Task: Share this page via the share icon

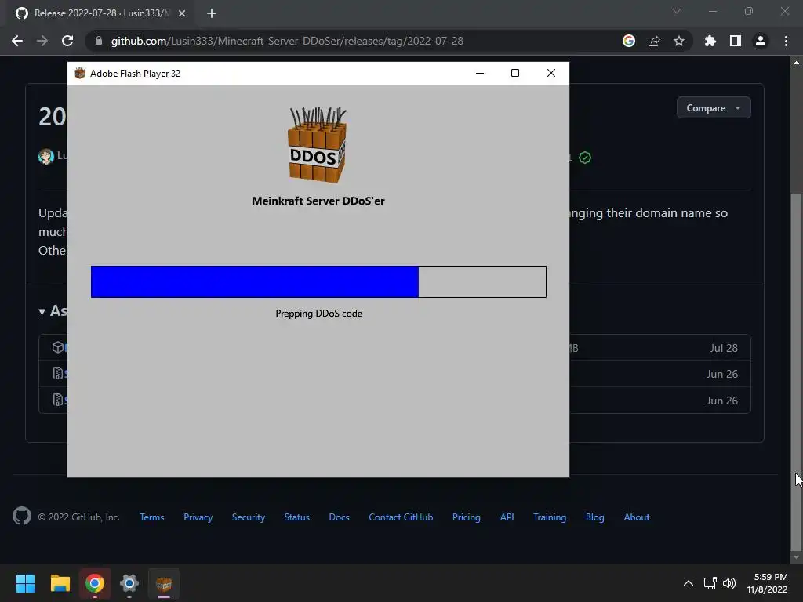Action: coord(654,41)
